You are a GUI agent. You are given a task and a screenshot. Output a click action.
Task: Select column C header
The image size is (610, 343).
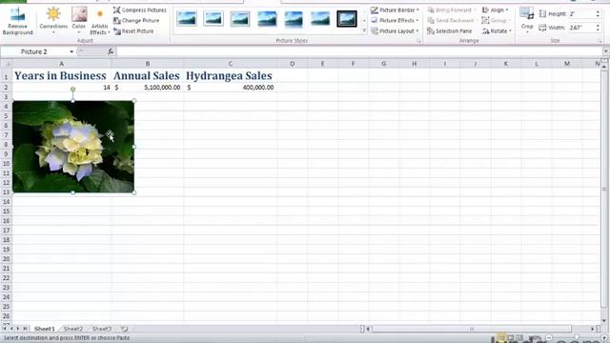click(231, 64)
